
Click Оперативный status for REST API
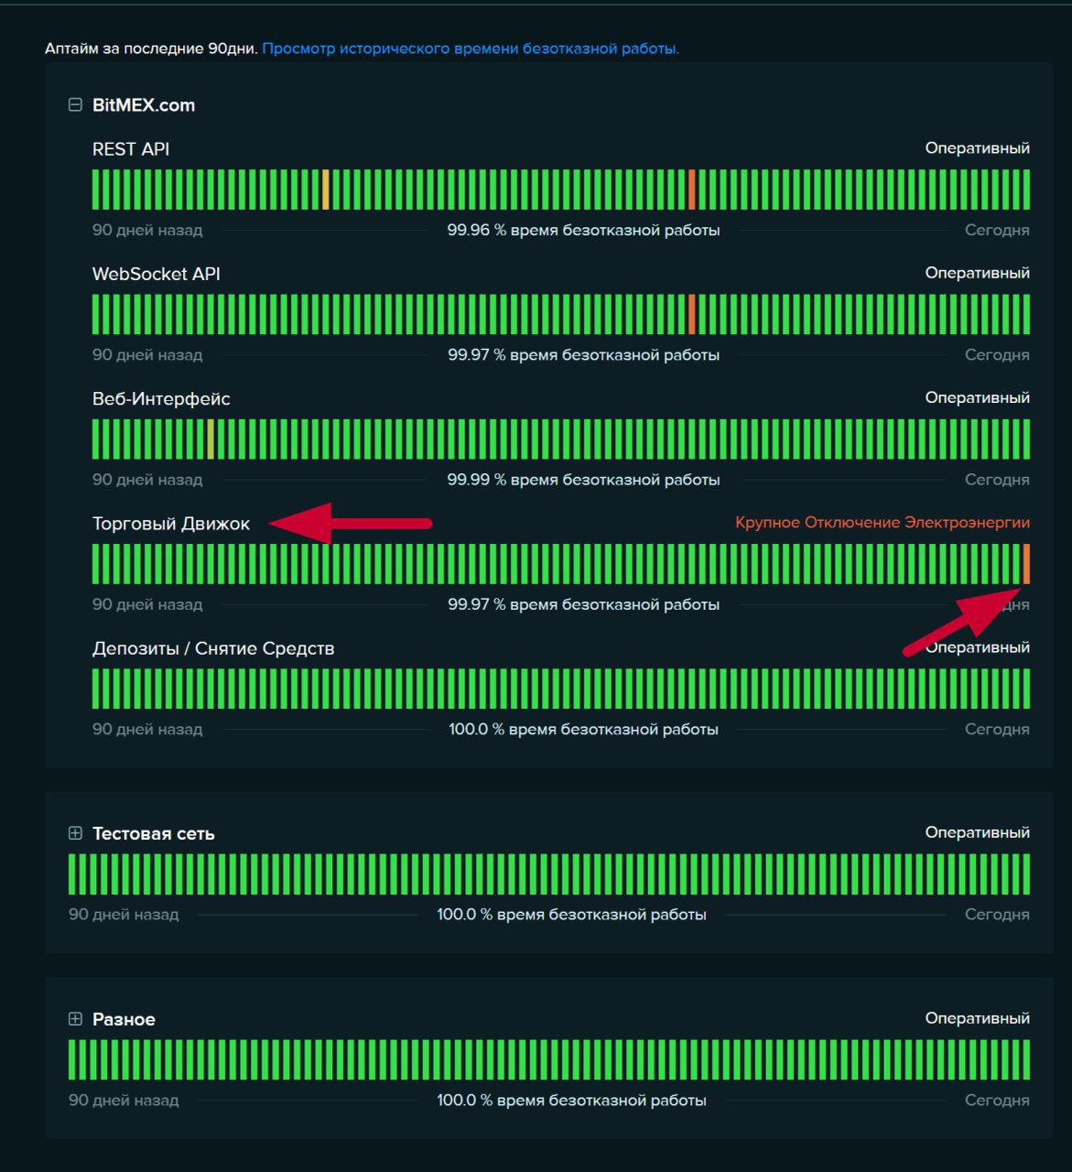tap(977, 148)
